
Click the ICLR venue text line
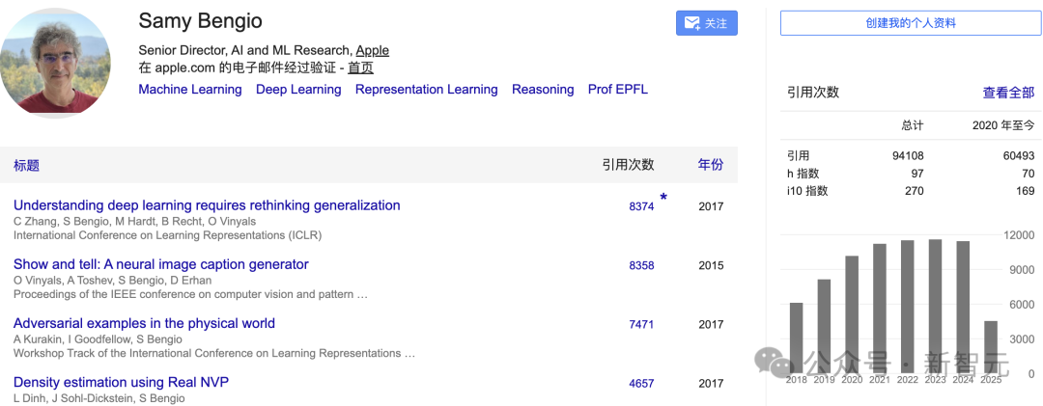[x=168, y=235]
